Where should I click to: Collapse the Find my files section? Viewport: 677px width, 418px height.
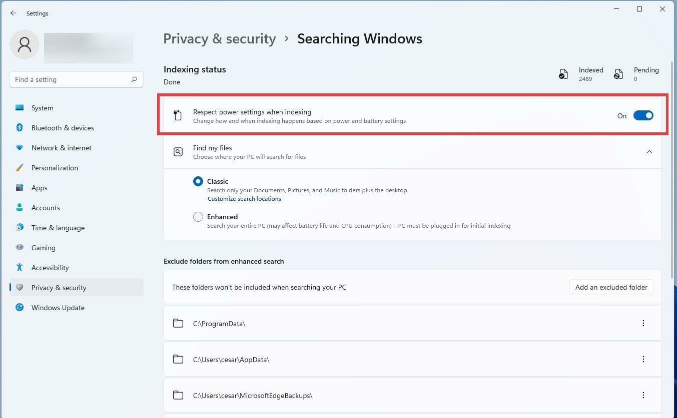tap(649, 151)
